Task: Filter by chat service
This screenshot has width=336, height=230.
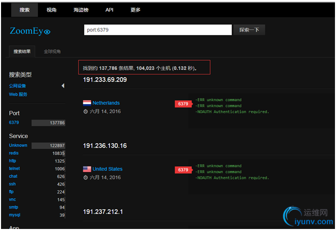Action: tap(13, 176)
